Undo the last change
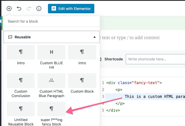Screen dimensions: 185x126 [19, 9]
